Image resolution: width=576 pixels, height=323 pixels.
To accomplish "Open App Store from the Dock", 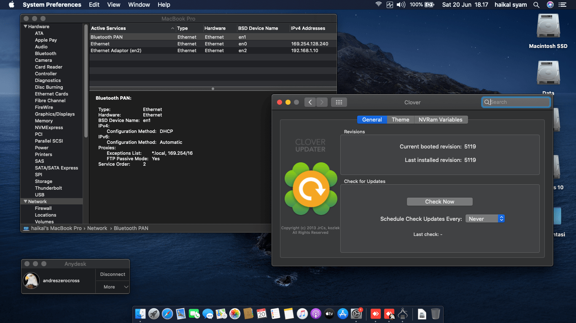I will [343, 314].
